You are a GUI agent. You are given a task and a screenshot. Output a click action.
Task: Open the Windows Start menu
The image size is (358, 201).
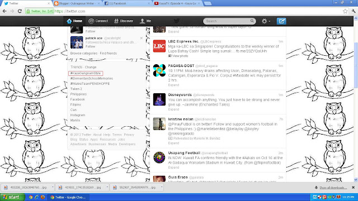pos(12,197)
